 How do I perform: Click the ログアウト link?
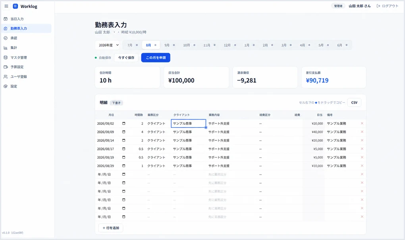click(388, 6)
